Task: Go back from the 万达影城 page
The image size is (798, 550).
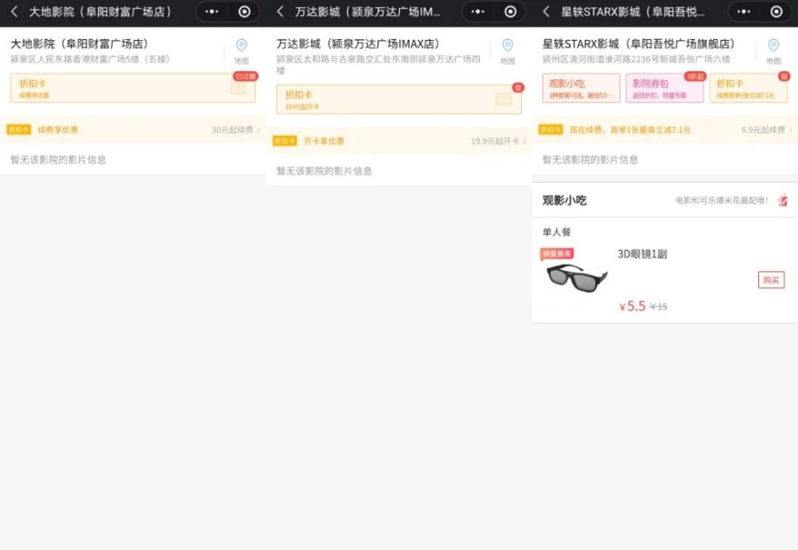Action: point(280,12)
